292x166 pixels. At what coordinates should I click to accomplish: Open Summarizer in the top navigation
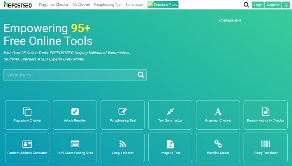(134, 5)
